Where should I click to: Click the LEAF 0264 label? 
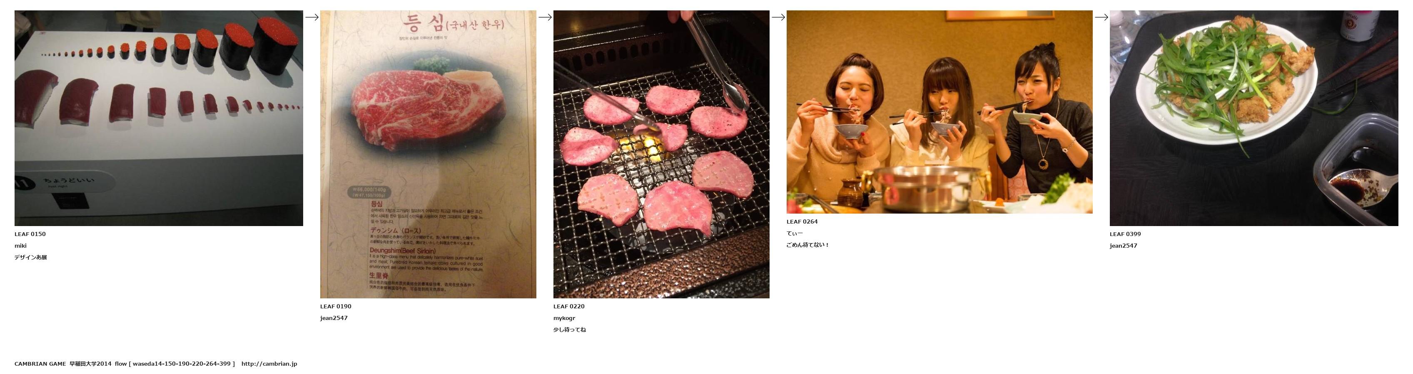coord(802,222)
